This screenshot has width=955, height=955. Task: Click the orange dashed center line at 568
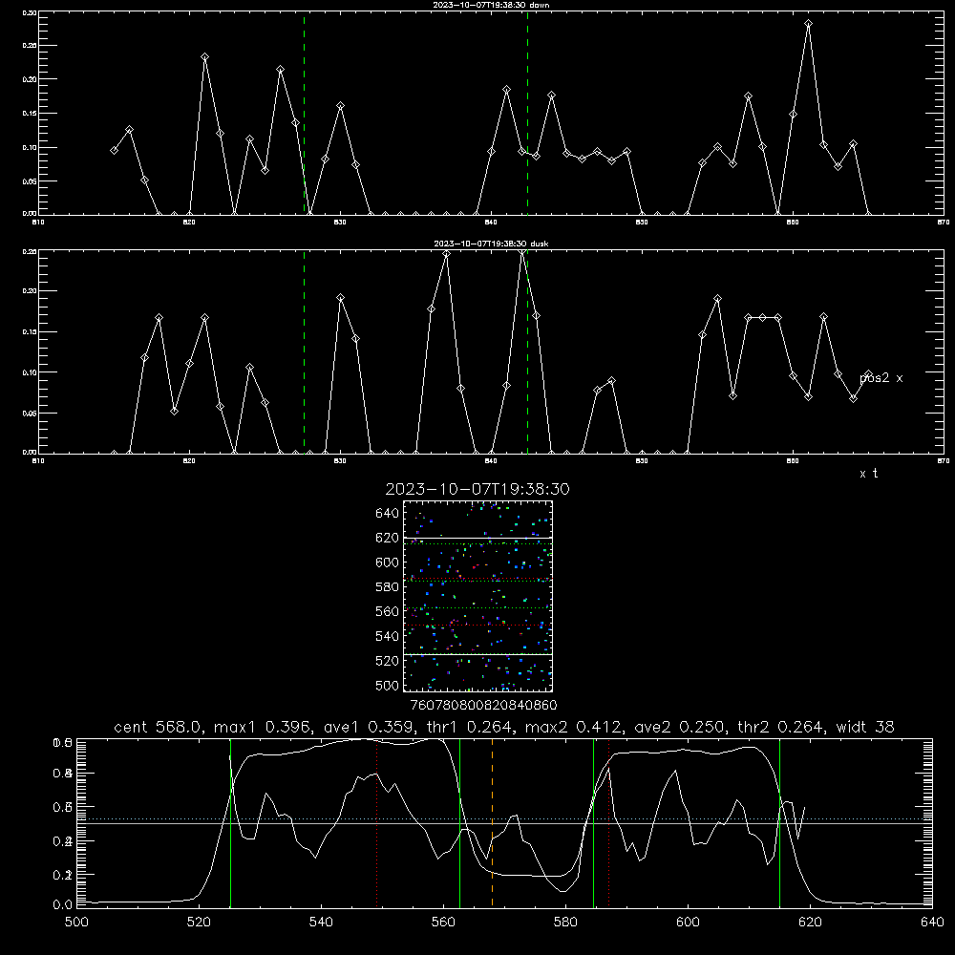(492, 822)
